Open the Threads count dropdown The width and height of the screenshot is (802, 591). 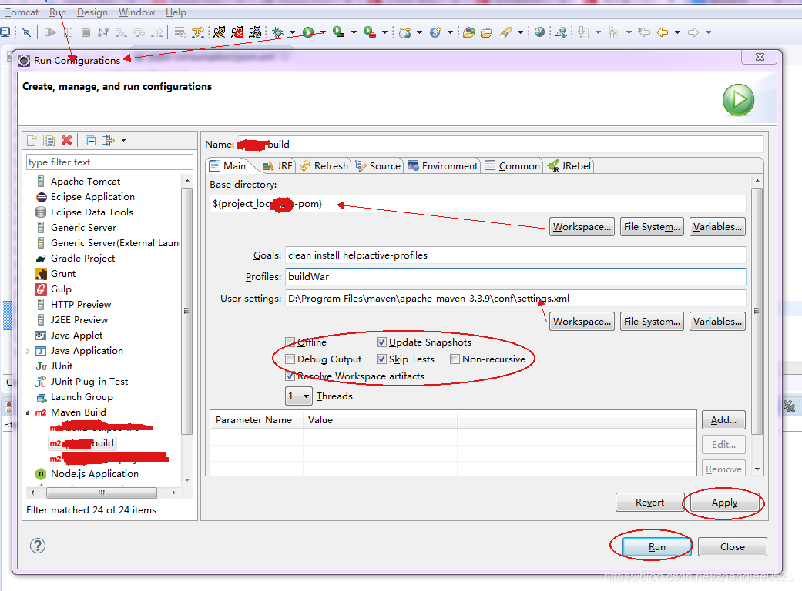click(x=299, y=396)
